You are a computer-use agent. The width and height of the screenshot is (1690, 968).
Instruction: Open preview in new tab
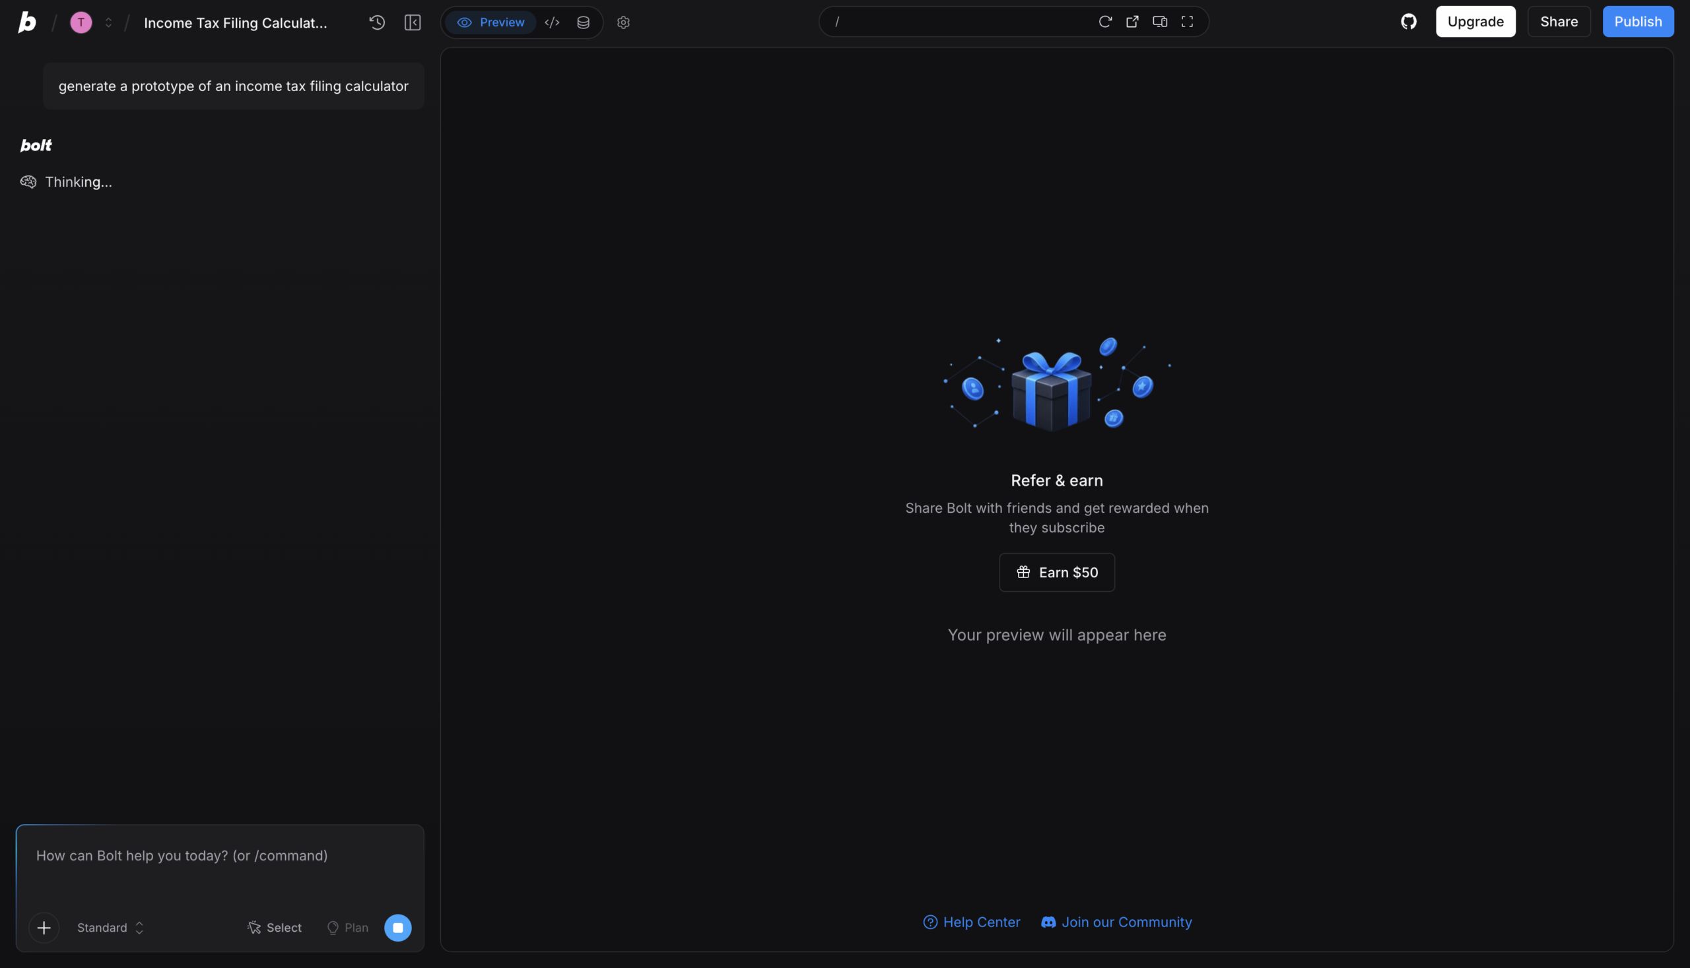coord(1132,22)
